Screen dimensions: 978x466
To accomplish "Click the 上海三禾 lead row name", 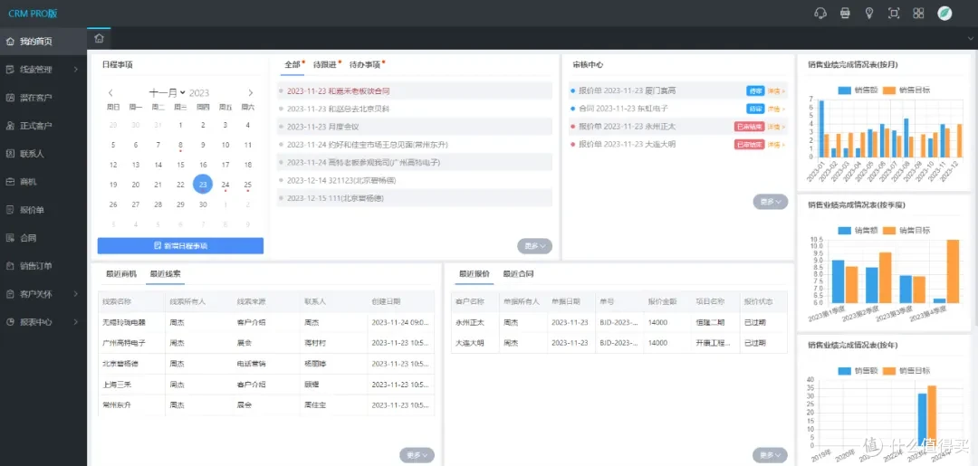I will click(x=117, y=385).
